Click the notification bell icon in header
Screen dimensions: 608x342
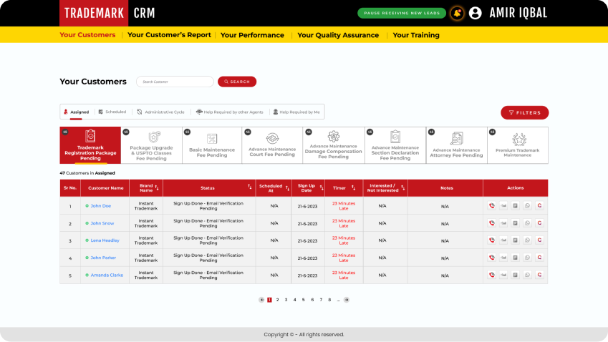pyautogui.click(x=456, y=13)
